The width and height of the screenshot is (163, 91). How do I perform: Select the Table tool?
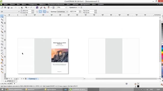[x=2, y=50]
